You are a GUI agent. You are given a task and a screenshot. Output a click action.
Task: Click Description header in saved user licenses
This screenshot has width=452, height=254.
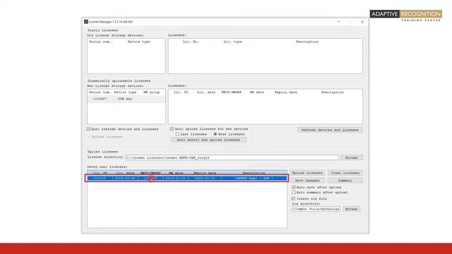point(254,173)
